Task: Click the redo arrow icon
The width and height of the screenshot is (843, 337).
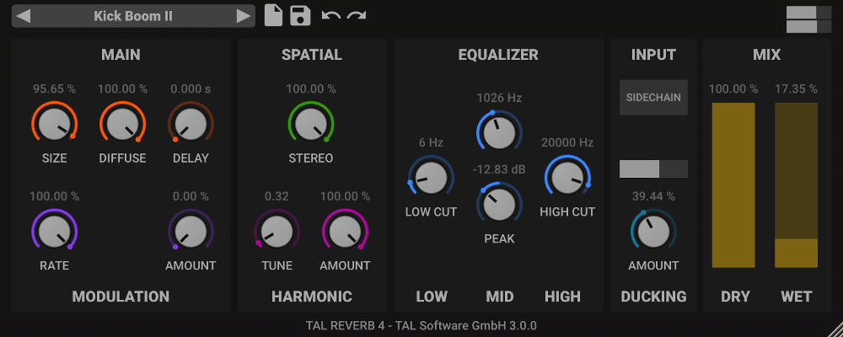Action: [x=357, y=15]
